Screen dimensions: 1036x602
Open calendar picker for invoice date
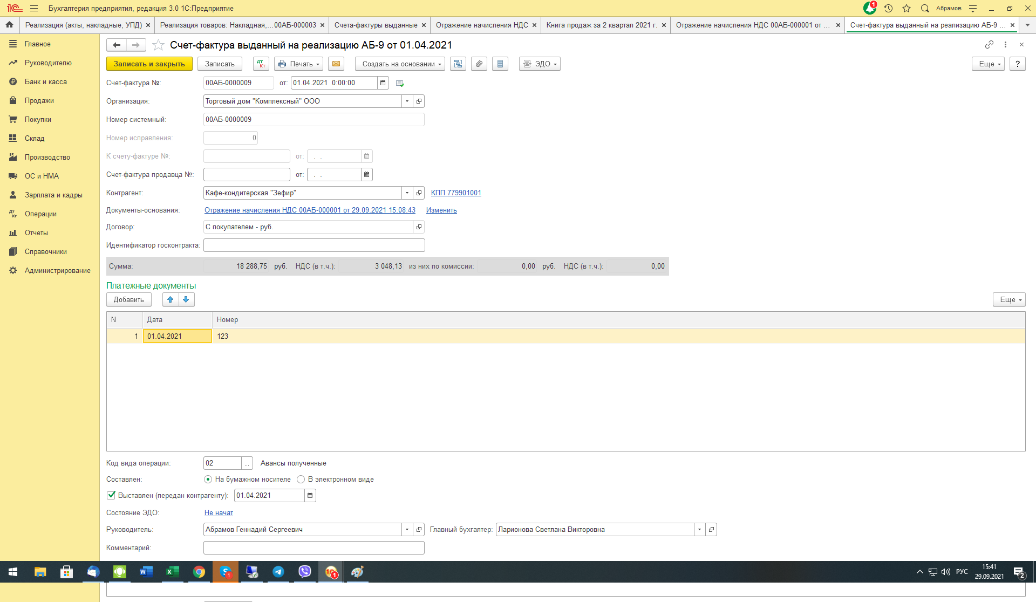coord(383,83)
